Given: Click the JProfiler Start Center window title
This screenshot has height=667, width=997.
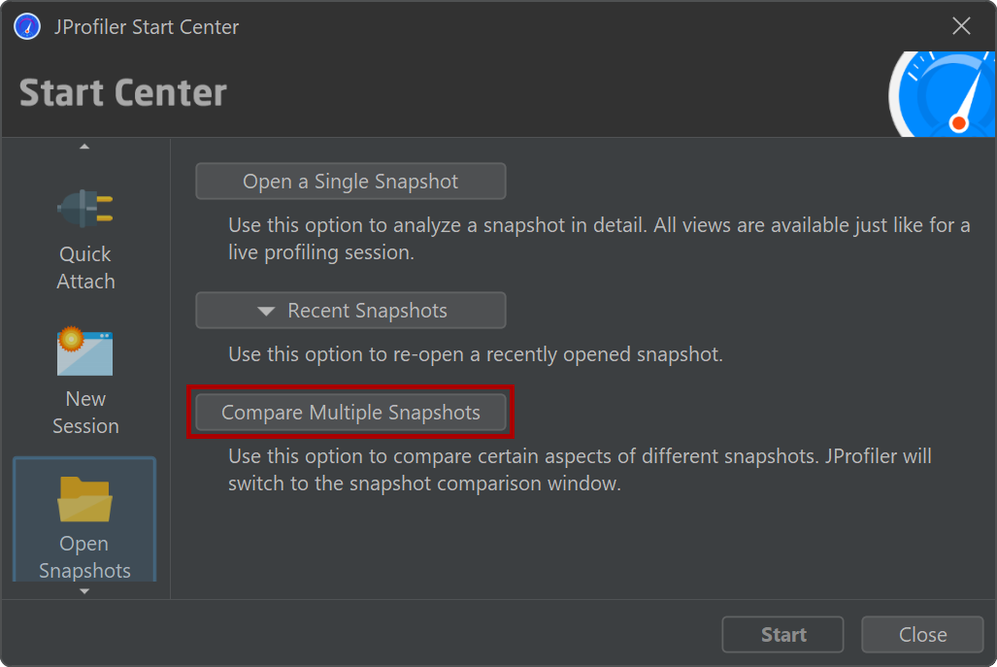Looking at the screenshot, I should click(x=147, y=27).
